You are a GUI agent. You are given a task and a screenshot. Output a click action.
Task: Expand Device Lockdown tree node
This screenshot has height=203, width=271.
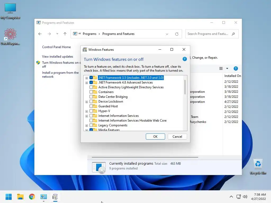coord(87,102)
